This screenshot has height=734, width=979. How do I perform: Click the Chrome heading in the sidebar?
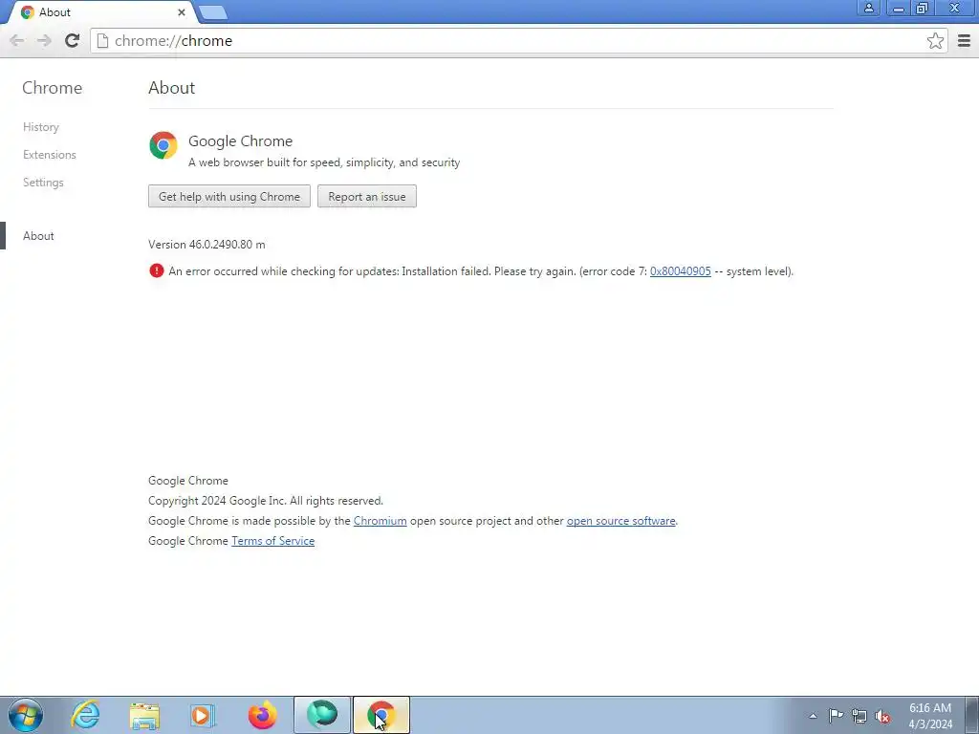click(x=52, y=88)
